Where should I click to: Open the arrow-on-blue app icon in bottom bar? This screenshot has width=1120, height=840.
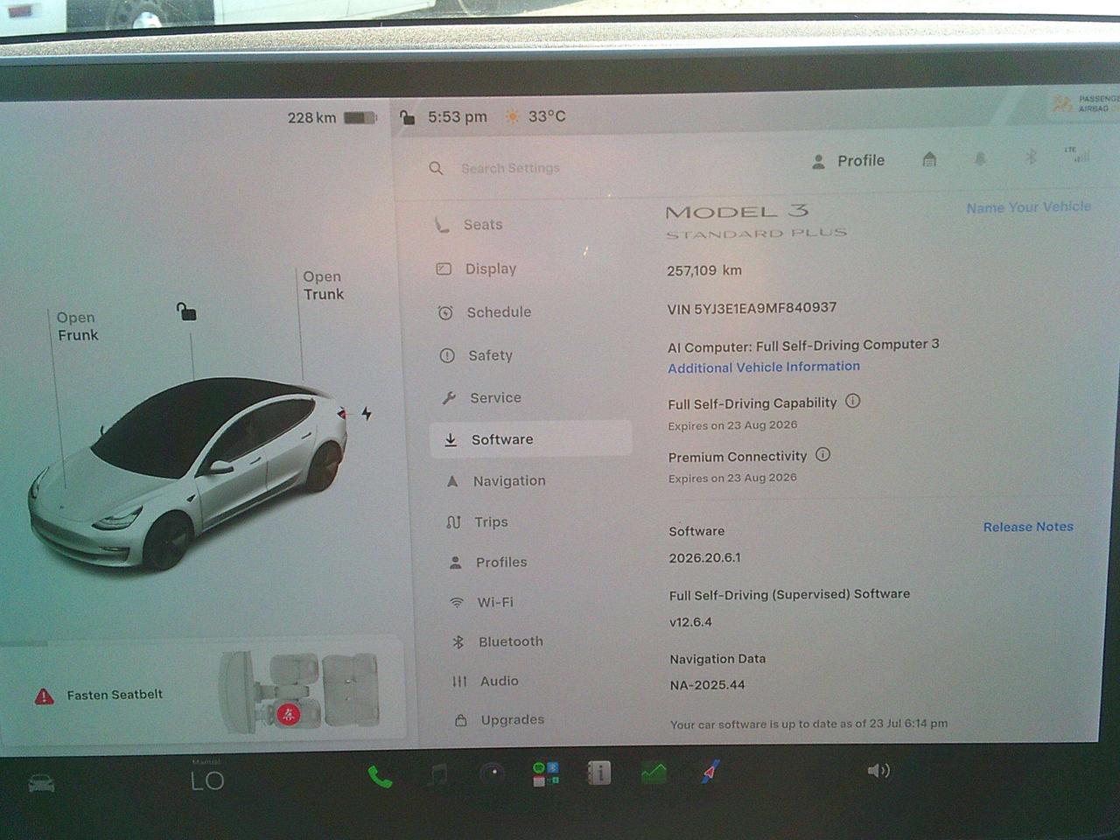710,772
